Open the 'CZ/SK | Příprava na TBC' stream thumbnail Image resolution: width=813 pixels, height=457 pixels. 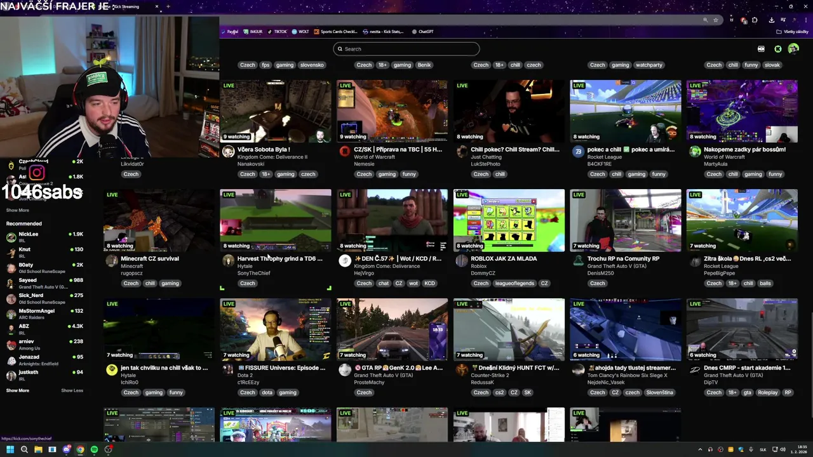(392, 111)
